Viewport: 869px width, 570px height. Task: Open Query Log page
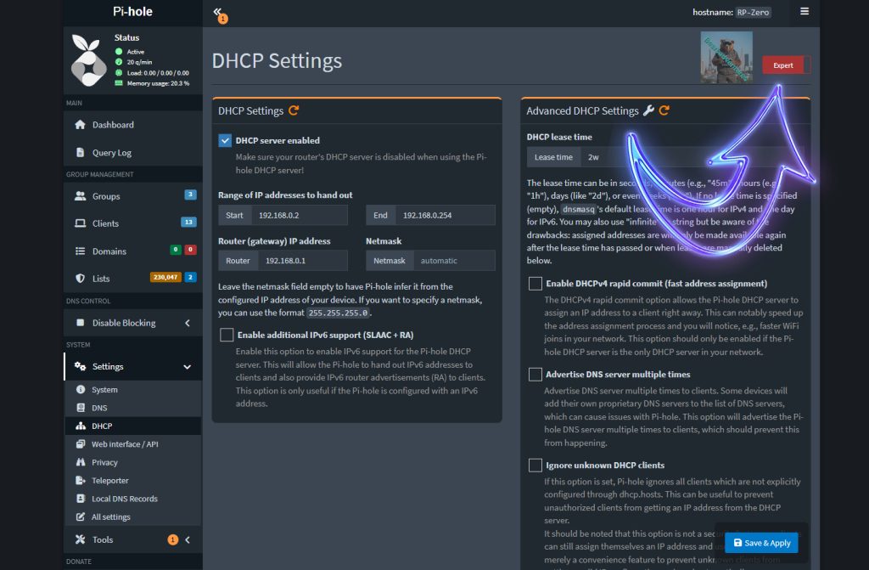click(133, 153)
